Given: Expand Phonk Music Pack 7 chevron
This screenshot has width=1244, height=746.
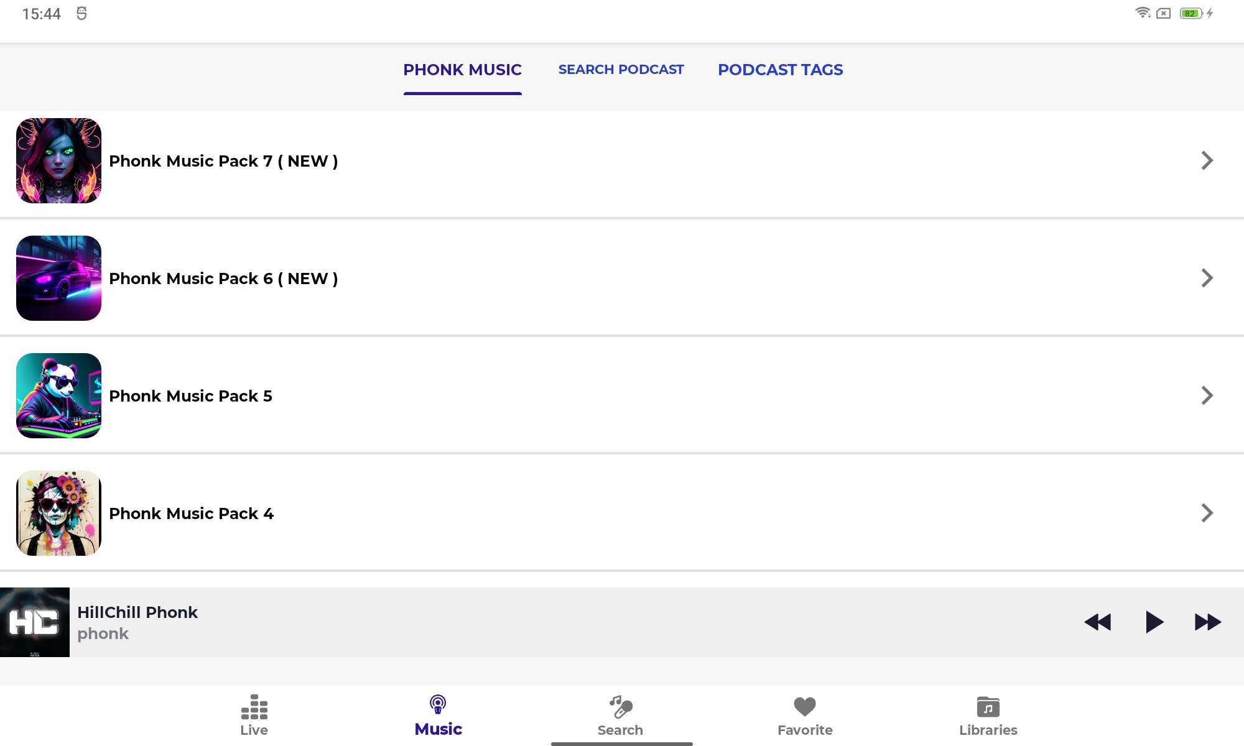Looking at the screenshot, I should point(1207,160).
